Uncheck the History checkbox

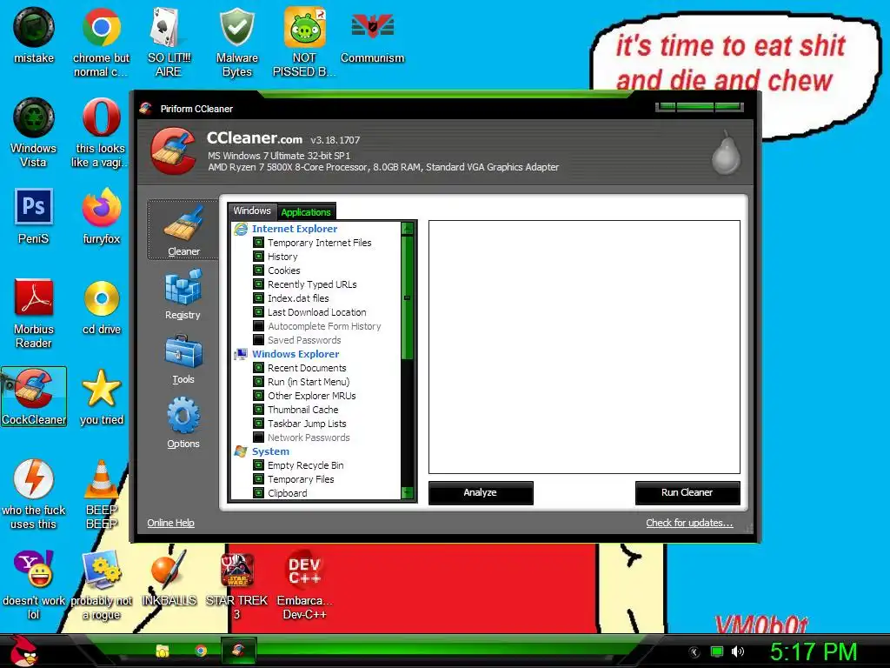[258, 257]
